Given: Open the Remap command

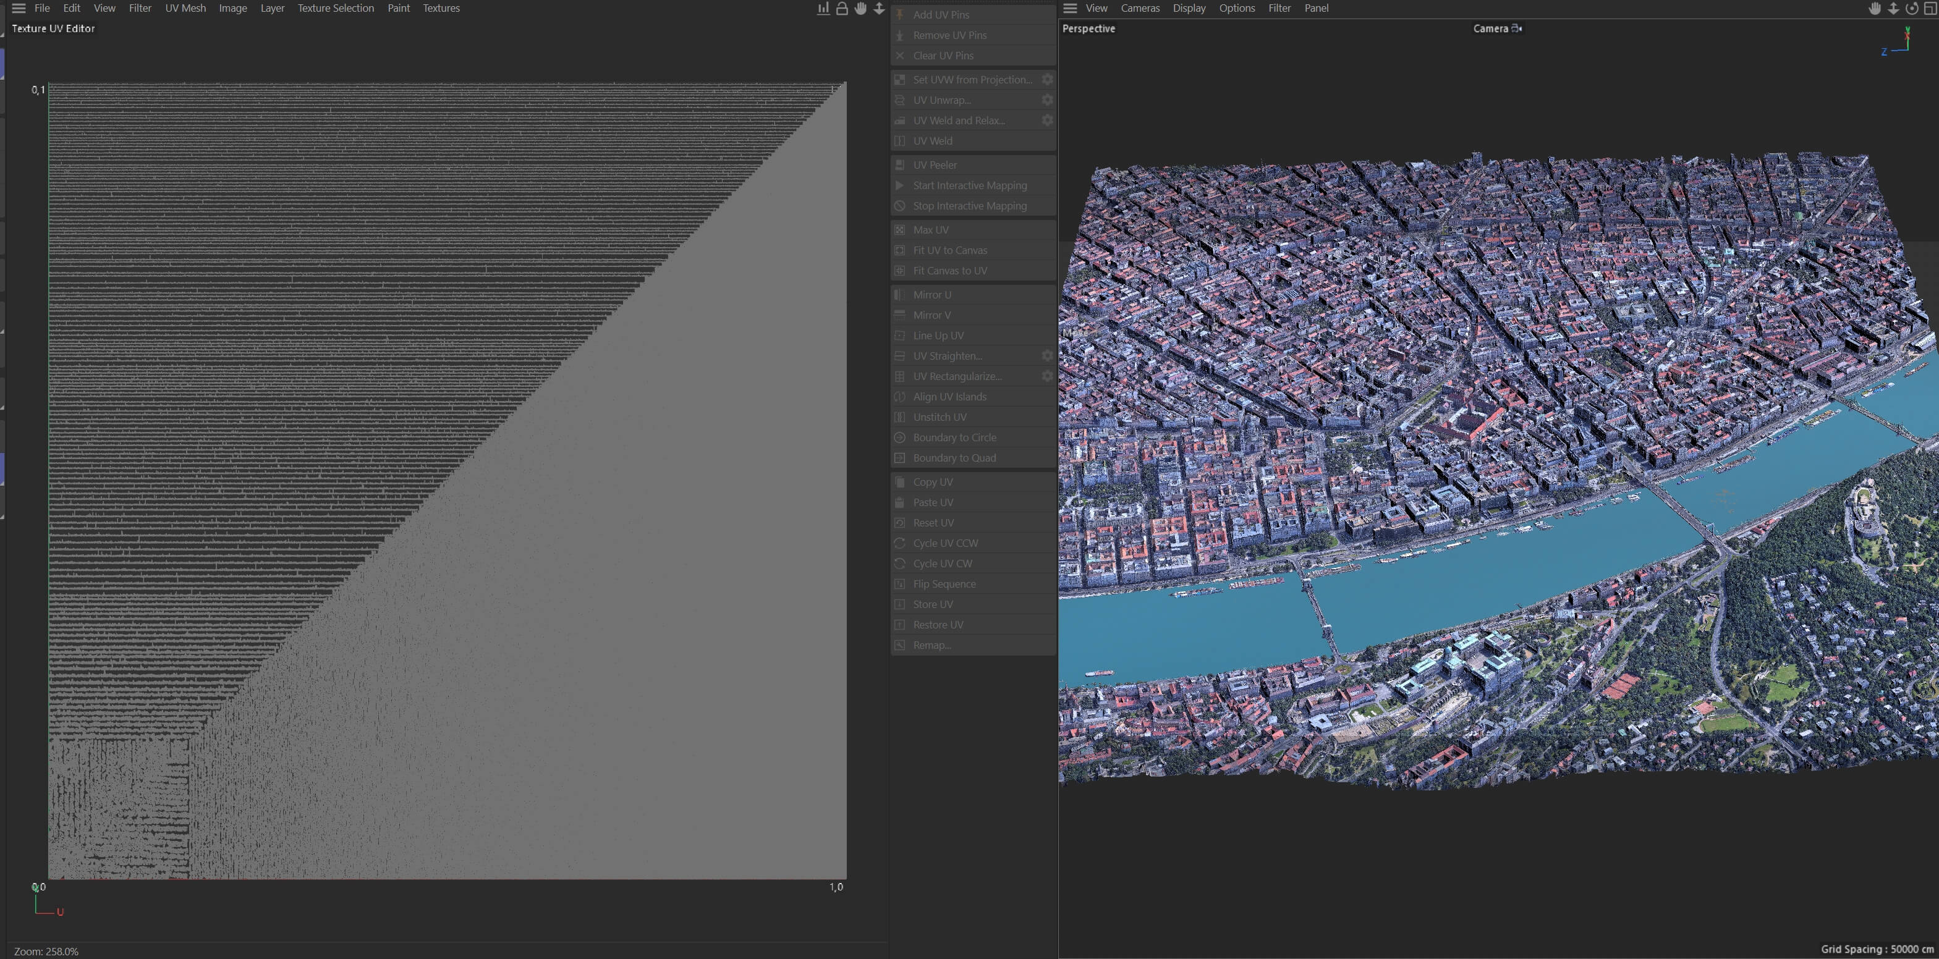Looking at the screenshot, I should (974, 644).
